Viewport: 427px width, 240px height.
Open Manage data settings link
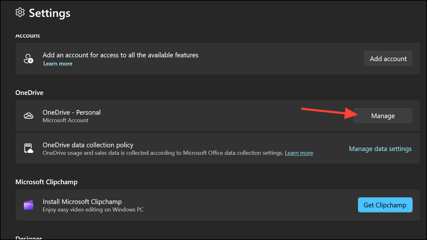(380, 149)
